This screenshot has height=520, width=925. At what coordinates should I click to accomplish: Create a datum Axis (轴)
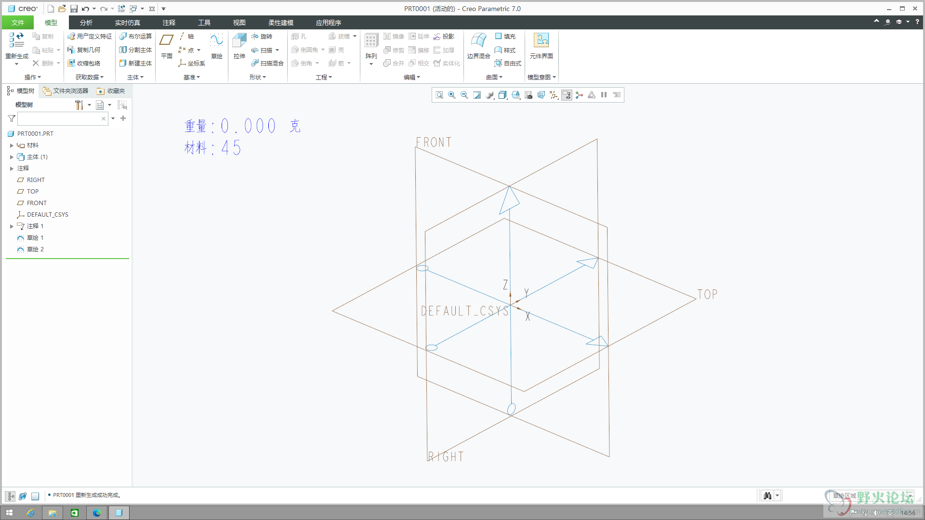click(186, 36)
